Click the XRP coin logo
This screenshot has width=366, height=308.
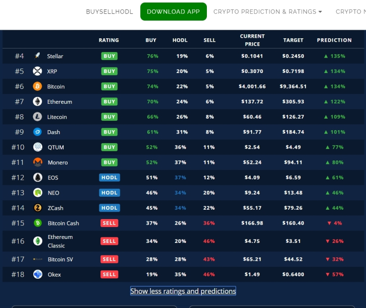pos(37,71)
